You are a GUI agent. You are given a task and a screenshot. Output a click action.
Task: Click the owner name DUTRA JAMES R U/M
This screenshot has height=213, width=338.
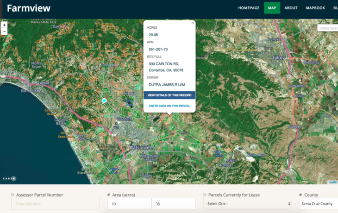click(x=167, y=85)
